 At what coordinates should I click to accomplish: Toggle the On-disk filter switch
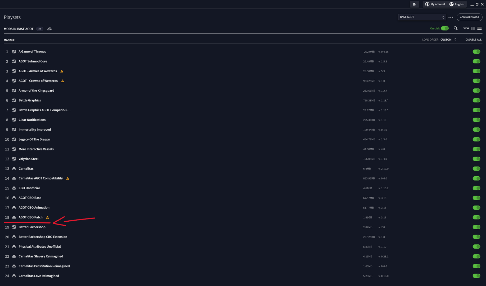445,28
